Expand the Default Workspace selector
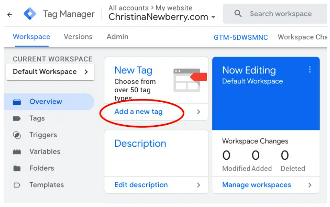 50,72
